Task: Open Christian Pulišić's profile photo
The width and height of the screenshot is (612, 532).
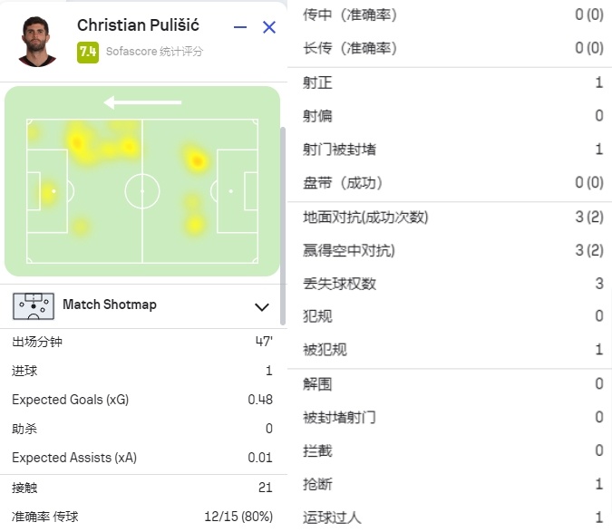Action: click(x=37, y=42)
